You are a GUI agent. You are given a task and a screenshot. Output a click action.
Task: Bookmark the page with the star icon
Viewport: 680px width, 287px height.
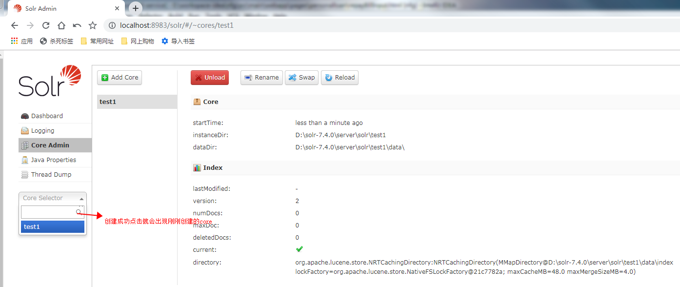(x=93, y=25)
